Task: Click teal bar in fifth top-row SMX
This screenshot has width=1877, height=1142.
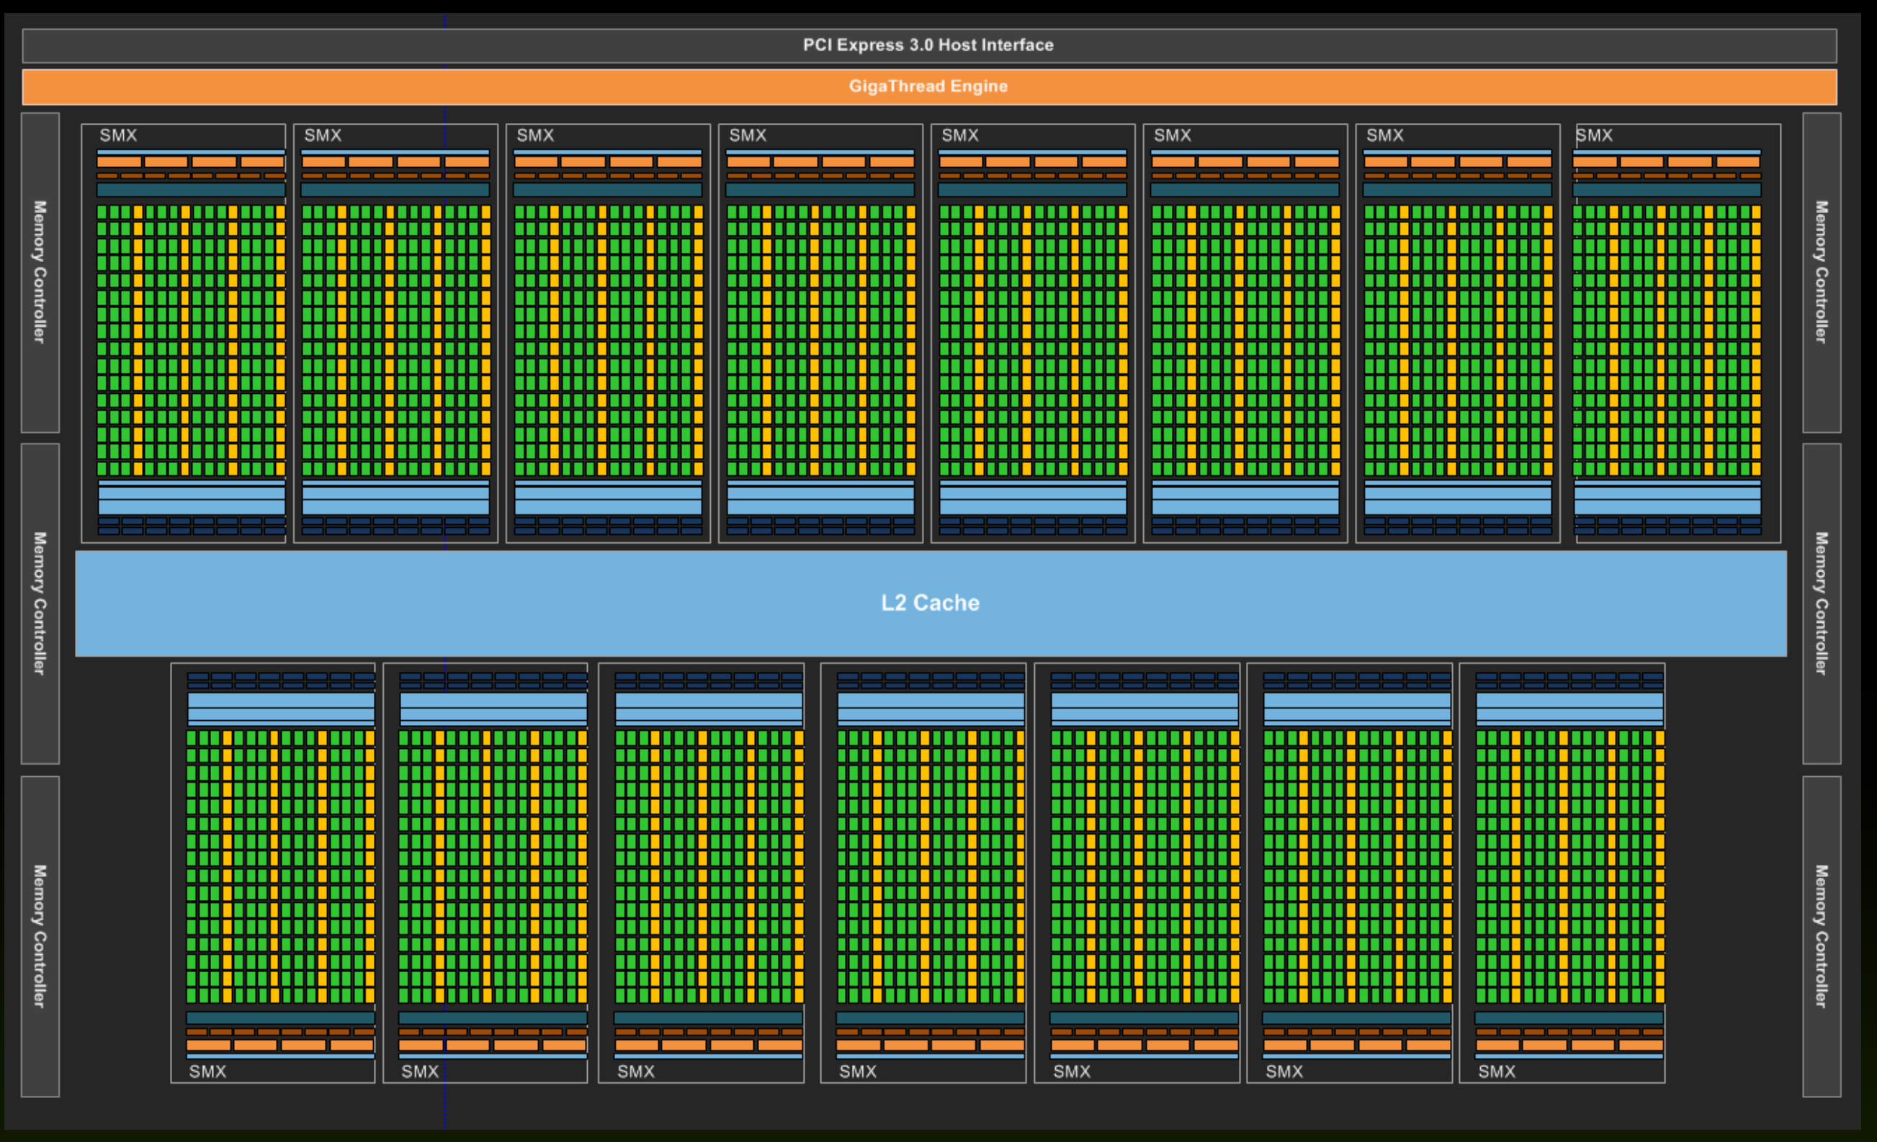Action: 1032,189
